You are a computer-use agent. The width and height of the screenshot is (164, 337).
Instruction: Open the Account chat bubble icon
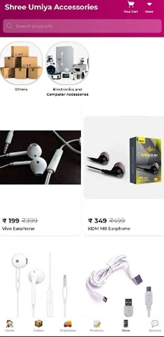155,324
